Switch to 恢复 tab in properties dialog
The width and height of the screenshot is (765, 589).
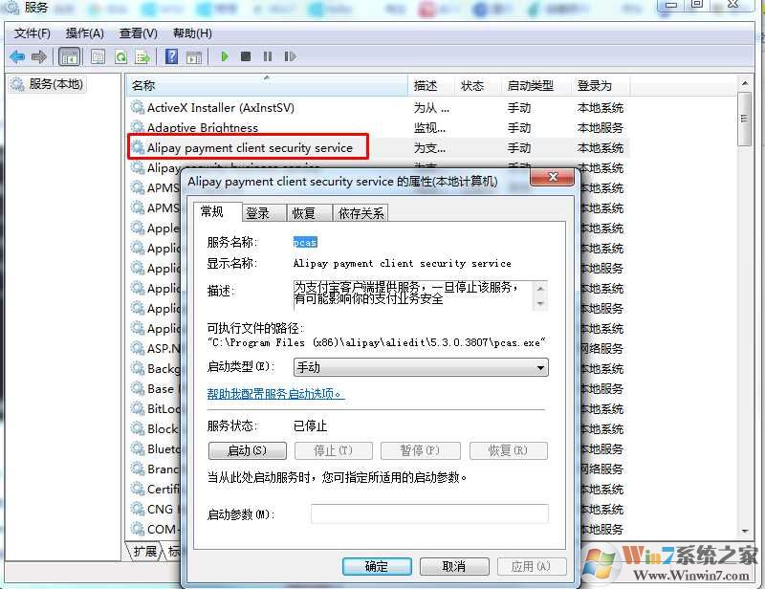(x=309, y=213)
